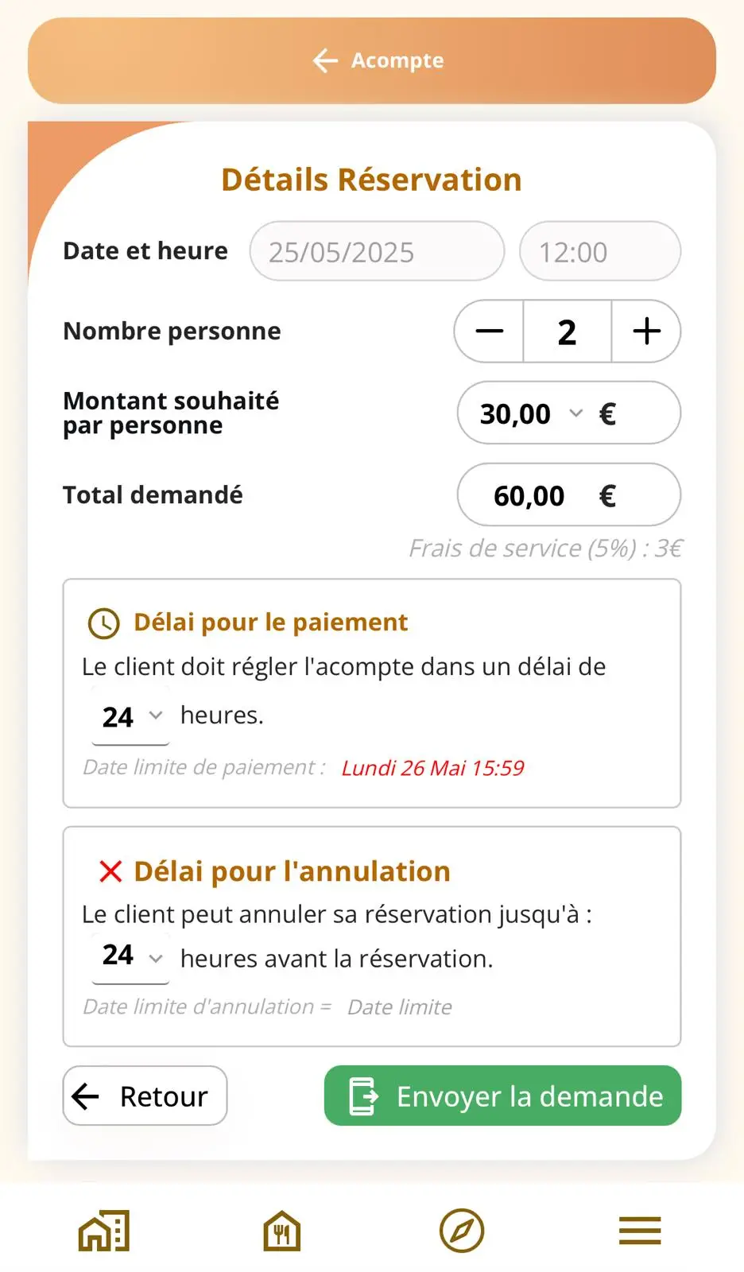Click the Retour button
Viewport: 744px width, 1272px height.
(145, 1096)
